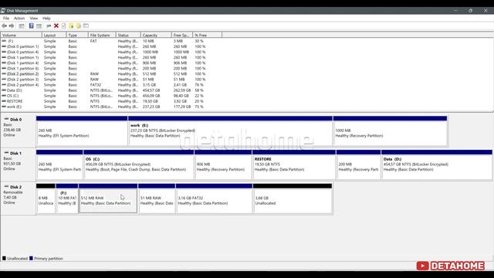Select the Data (D:) volume row
Image resolution: width=494 pixels, height=278 pixels.
pos(104,90)
